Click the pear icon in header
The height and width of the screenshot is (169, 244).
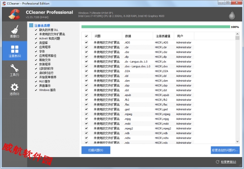coord(232,15)
